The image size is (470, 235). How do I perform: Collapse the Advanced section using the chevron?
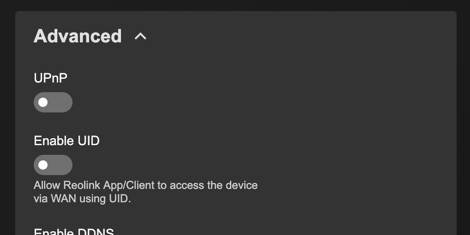140,36
